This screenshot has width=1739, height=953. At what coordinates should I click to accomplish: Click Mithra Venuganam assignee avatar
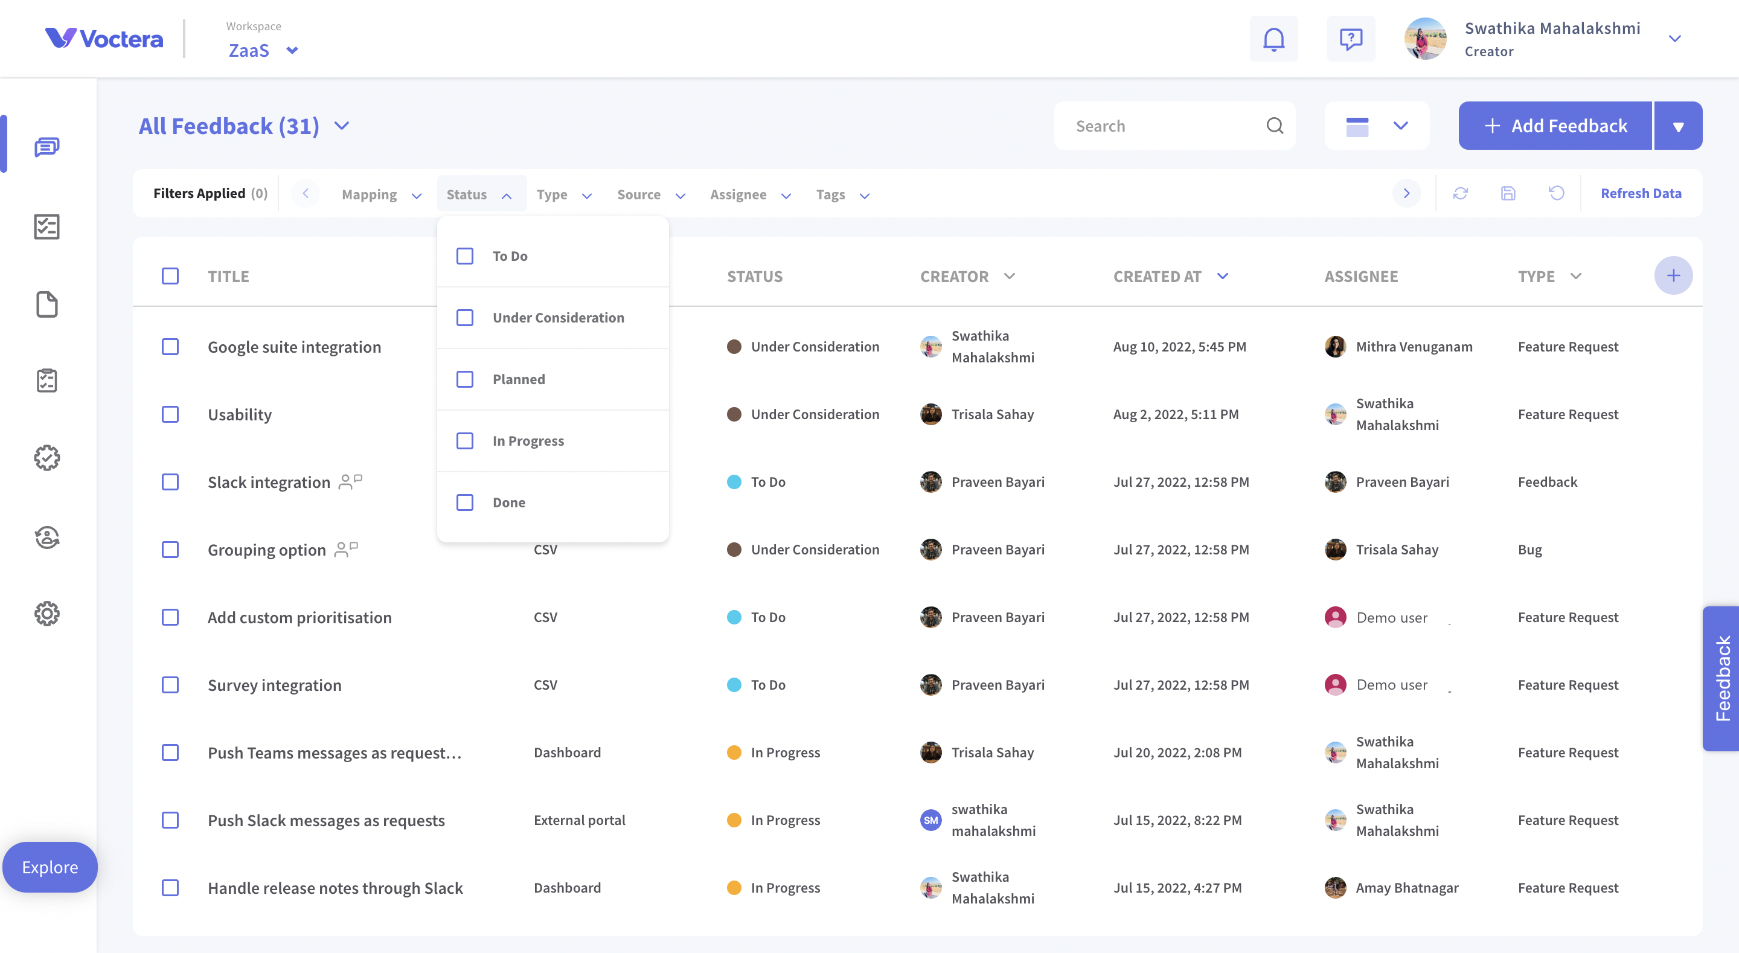(x=1334, y=347)
